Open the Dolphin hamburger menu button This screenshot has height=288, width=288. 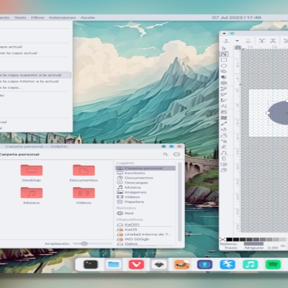click(x=176, y=154)
